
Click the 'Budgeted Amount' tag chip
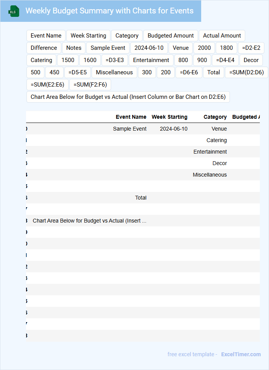click(171, 36)
